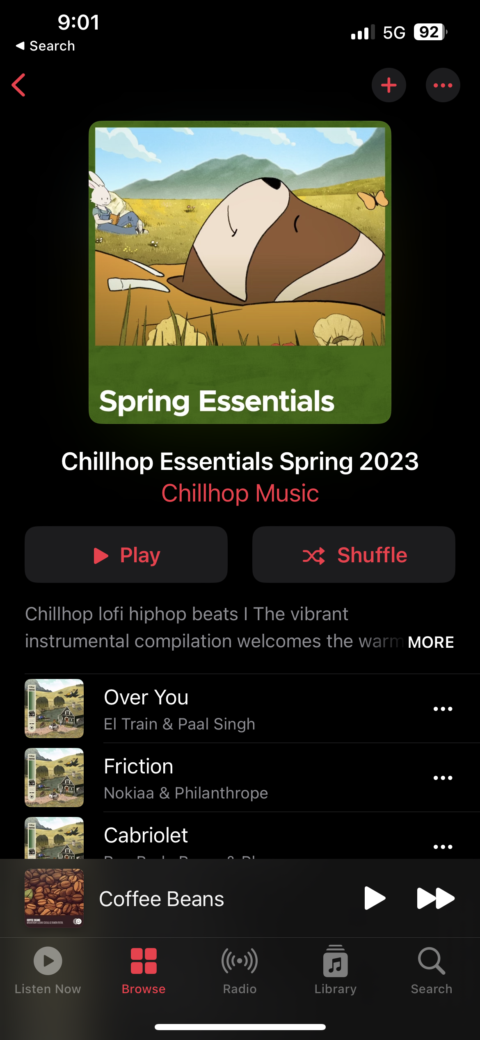Expand the description with MORE
The height and width of the screenshot is (1040, 480).
(431, 642)
